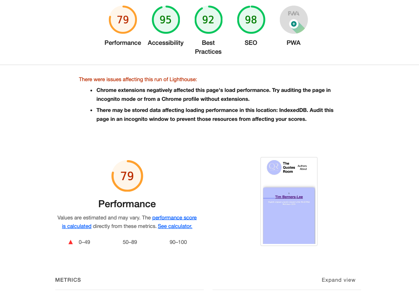Image resolution: width=419 pixels, height=291 pixels.
Task: Toggle the 0–49 score range legend item
Action: point(79,242)
